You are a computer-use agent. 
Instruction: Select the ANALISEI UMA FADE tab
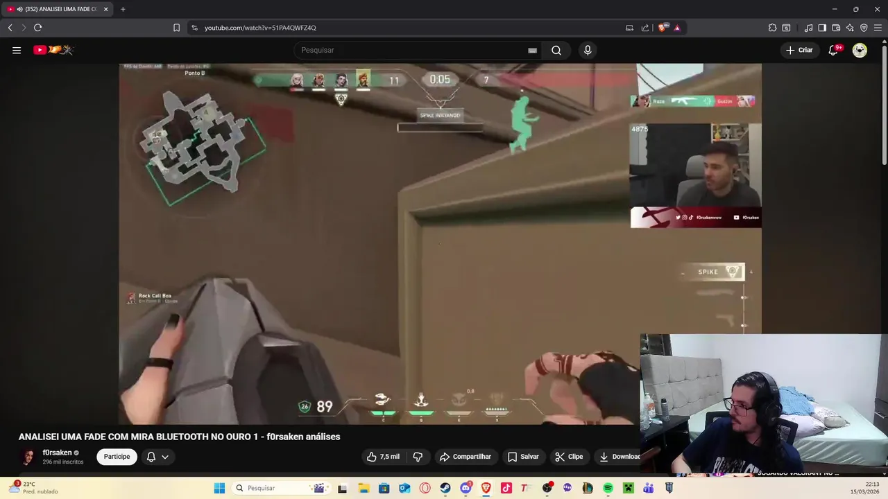click(x=57, y=9)
